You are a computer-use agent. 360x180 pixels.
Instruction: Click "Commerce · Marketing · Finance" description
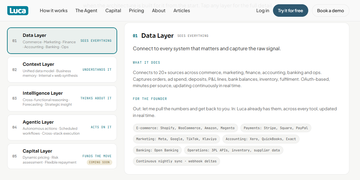(x=49, y=44)
